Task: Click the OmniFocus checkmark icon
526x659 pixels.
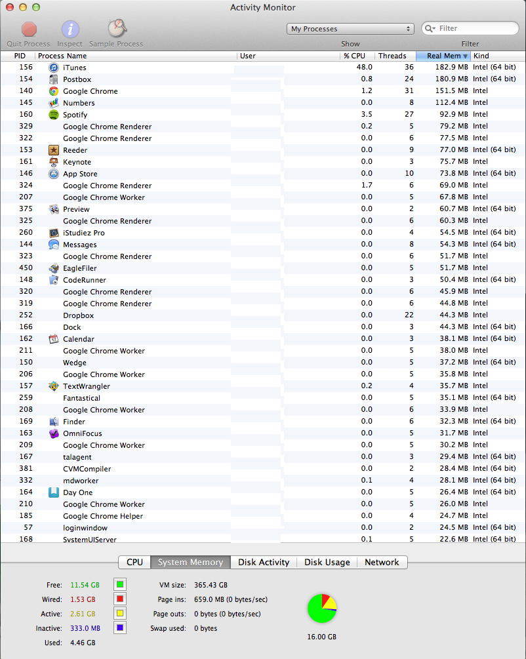Action: (53, 433)
